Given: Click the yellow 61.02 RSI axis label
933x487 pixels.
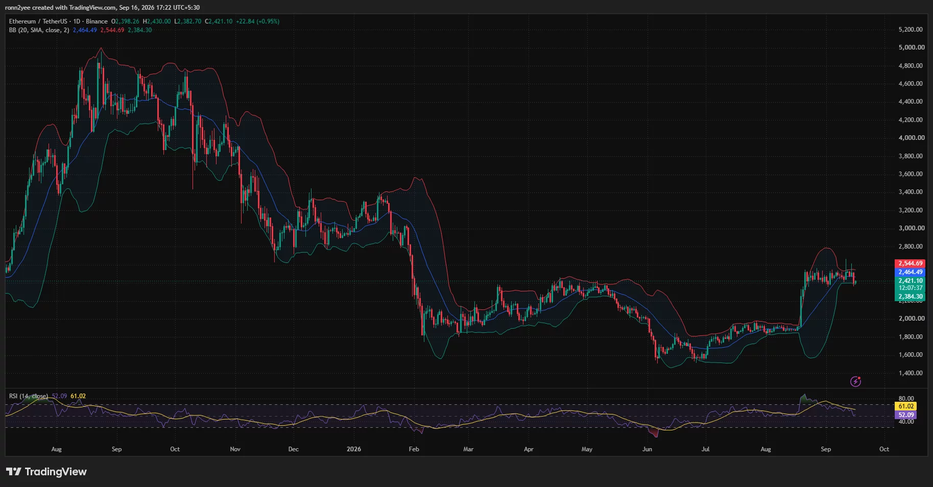Looking at the screenshot, I should 906,406.
